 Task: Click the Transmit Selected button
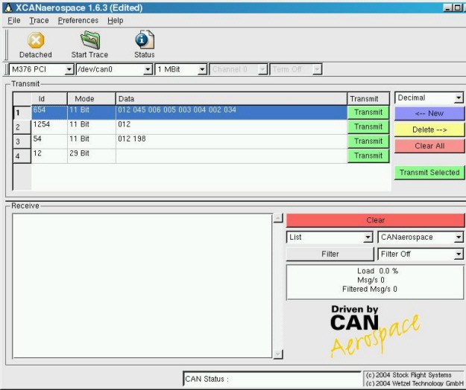429,173
